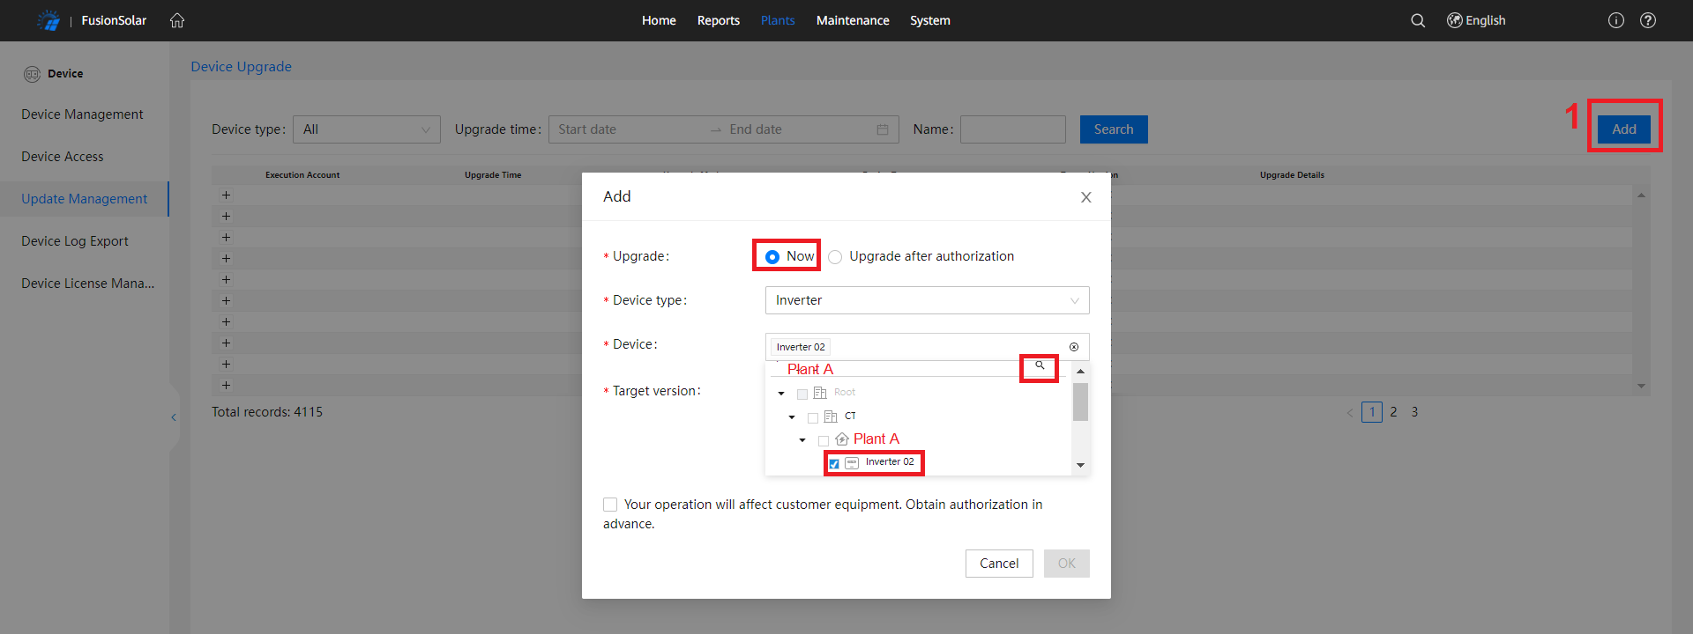Click the blue Search button
The width and height of the screenshot is (1693, 634).
[1114, 129]
